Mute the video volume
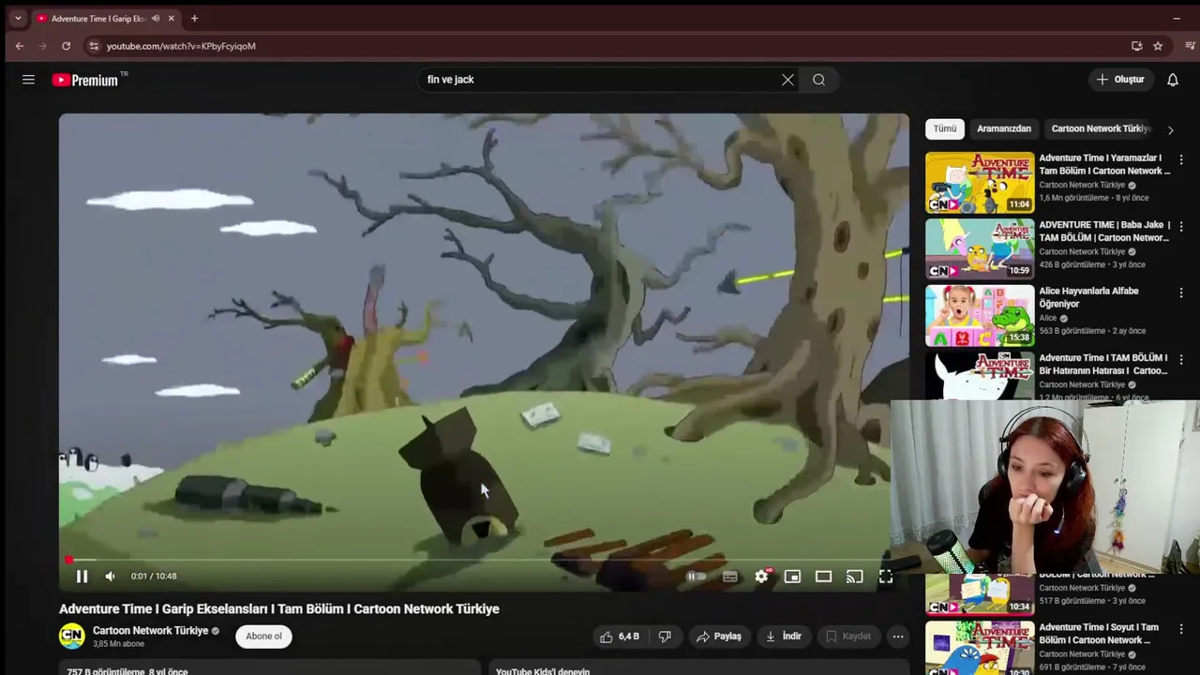 coord(110,577)
